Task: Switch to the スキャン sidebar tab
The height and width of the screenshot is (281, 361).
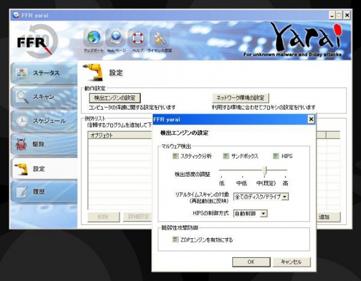Action: click(44, 97)
